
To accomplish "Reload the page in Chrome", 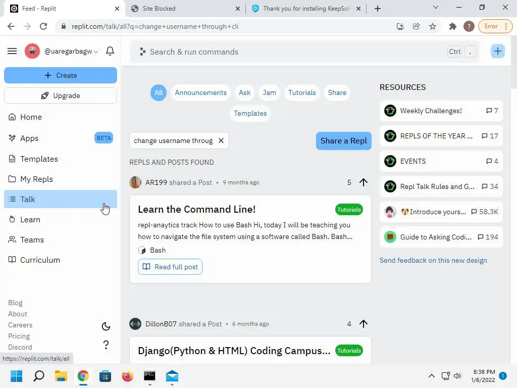I will [43, 26].
